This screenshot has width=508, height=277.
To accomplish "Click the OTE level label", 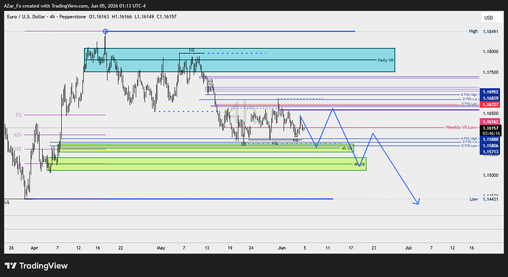I will coord(17,150).
